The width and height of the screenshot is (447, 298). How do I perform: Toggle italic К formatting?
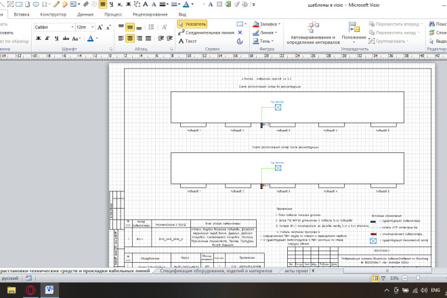pyautogui.click(x=47, y=39)
